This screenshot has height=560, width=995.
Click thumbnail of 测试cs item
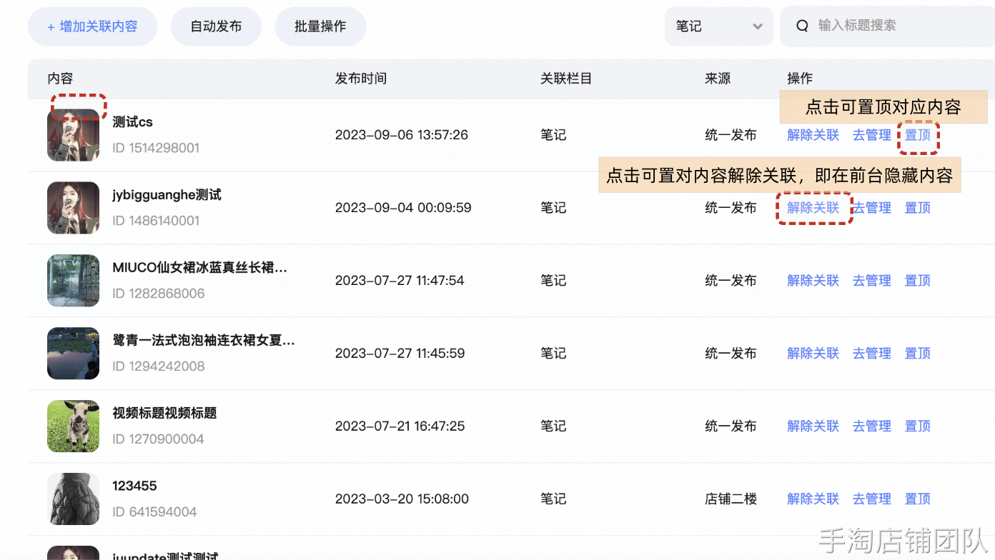click(73, 135)
